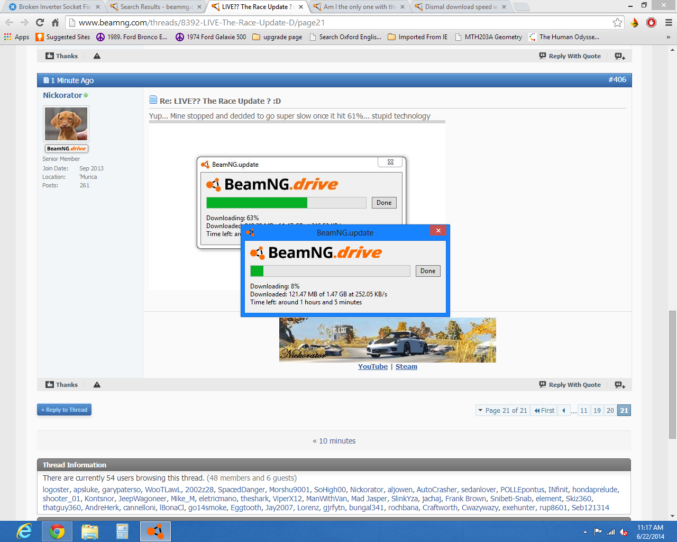Click the network signal tray icon
This screenshot has width=677, height=542.
pos(611,532)
